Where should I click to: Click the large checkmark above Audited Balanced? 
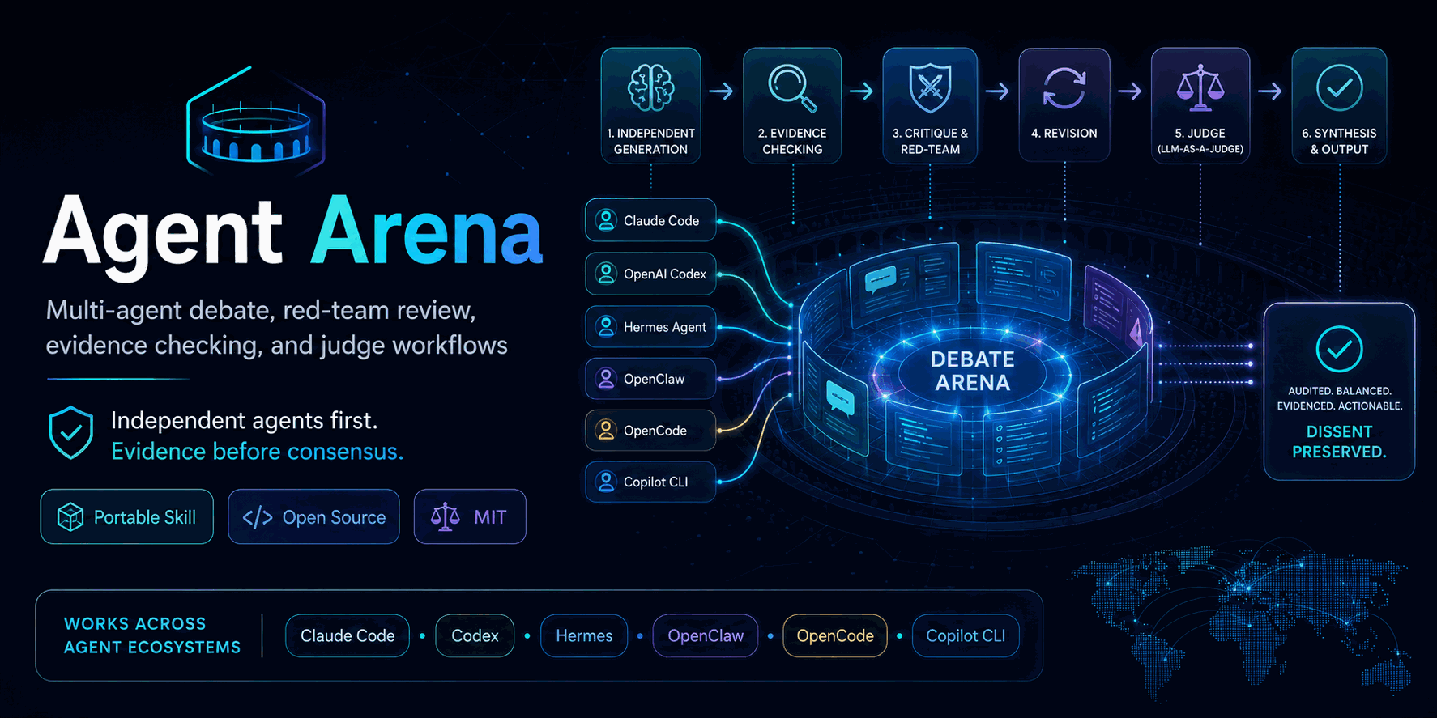pyautogui.click(x=1339, y=349)
